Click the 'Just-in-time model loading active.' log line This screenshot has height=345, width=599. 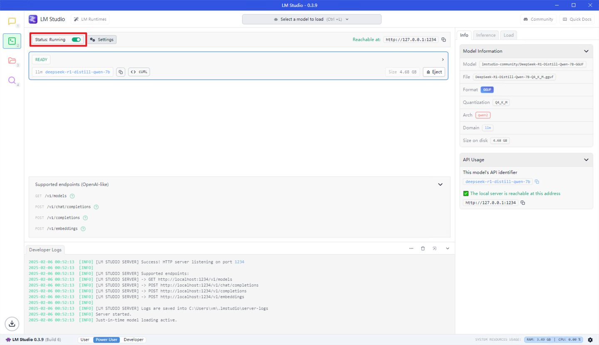pyautogui.click(x=136, y=320)
